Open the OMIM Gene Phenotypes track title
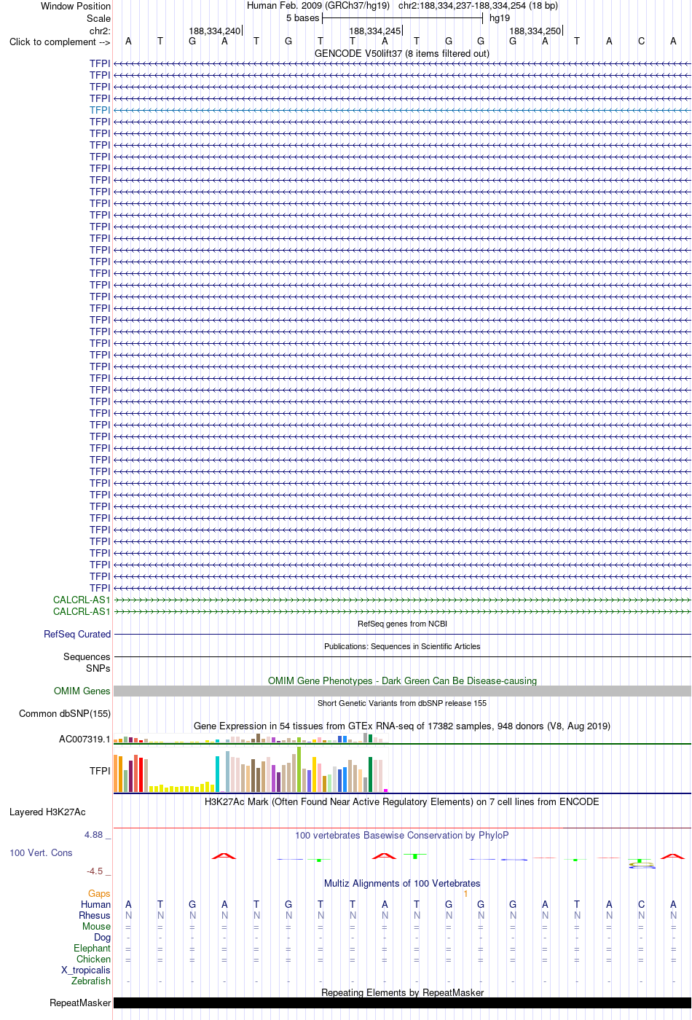The height and width of the screenshot is (1020, 692). click(x=402, y=680)
